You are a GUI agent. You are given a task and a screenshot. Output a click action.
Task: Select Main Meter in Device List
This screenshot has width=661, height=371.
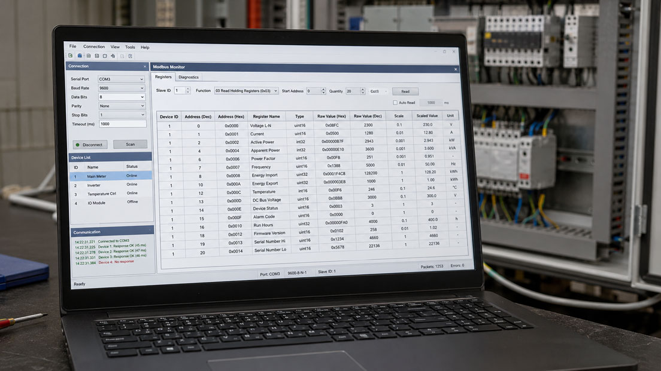(x=111, y=176)
